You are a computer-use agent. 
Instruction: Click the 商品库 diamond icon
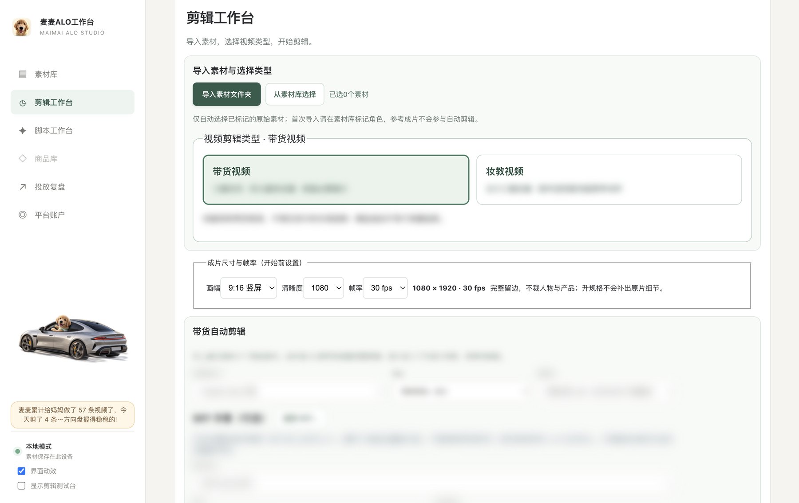(x=23, y=158)
